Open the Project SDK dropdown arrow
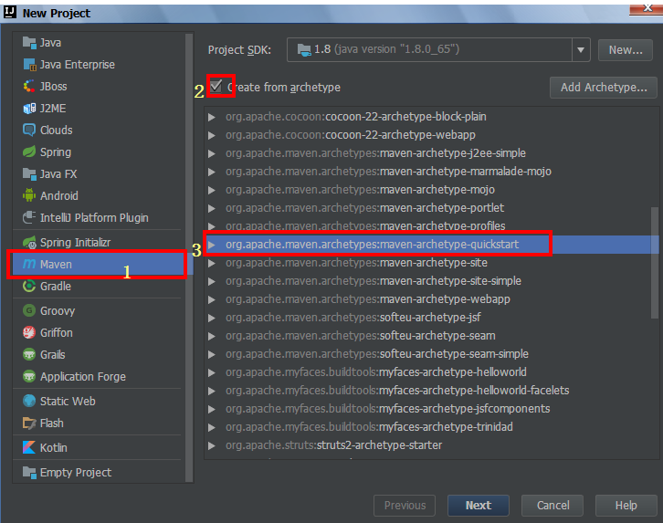The height and width of the screenshot is (523, 663). click(x=581, y=50)
